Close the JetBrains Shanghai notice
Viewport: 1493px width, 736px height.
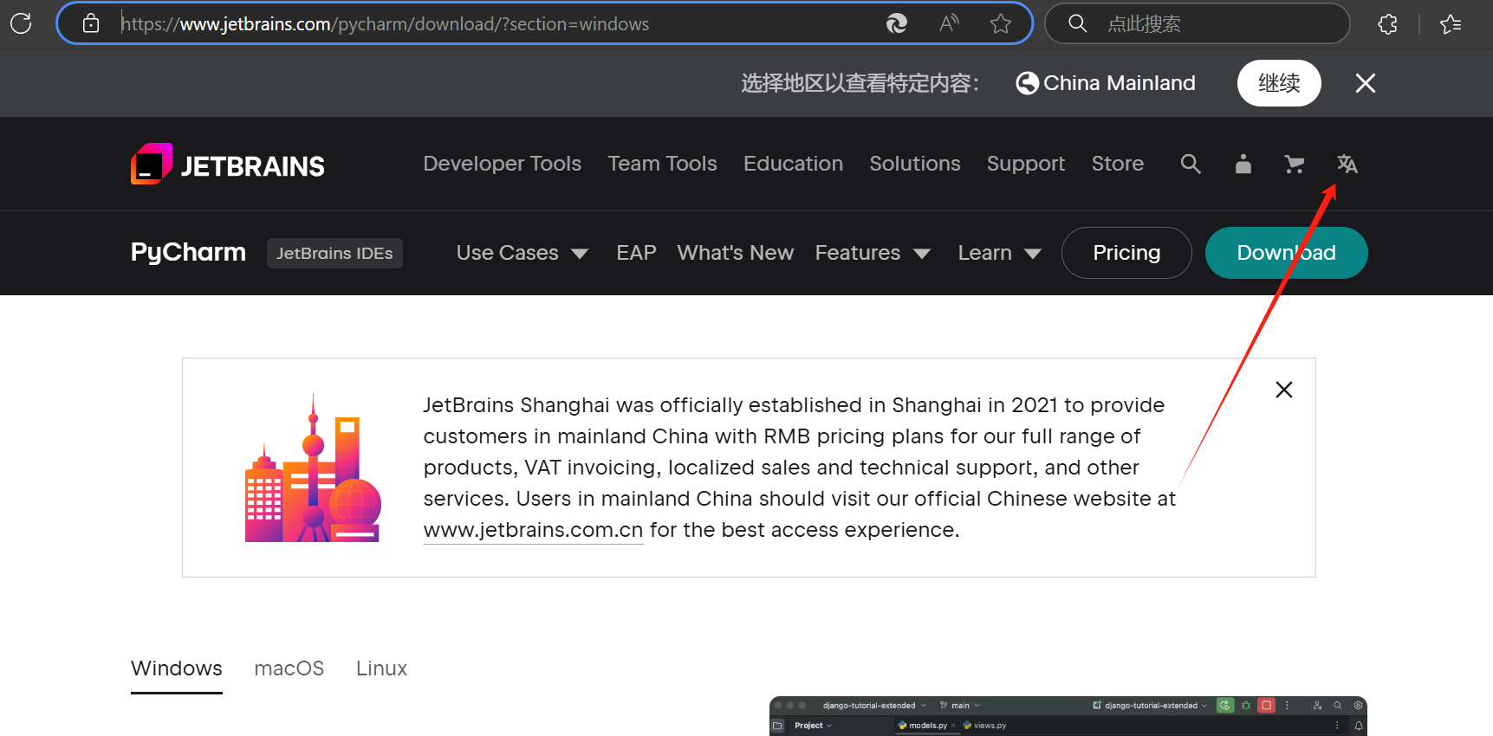tap(1284, 390)
